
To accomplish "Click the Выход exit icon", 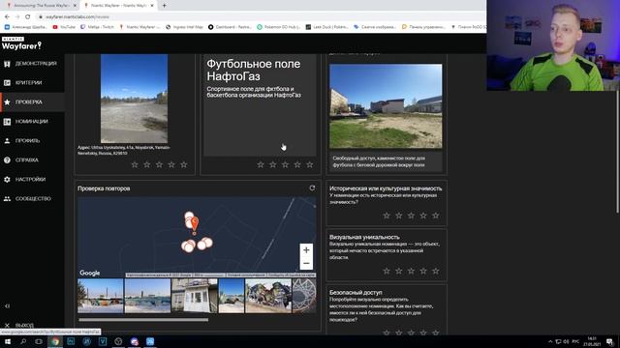I will pos(7,326).
